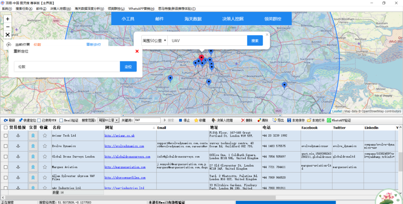
Task: Open the http://aviaur.co.uk link
Action: point(118,135)
